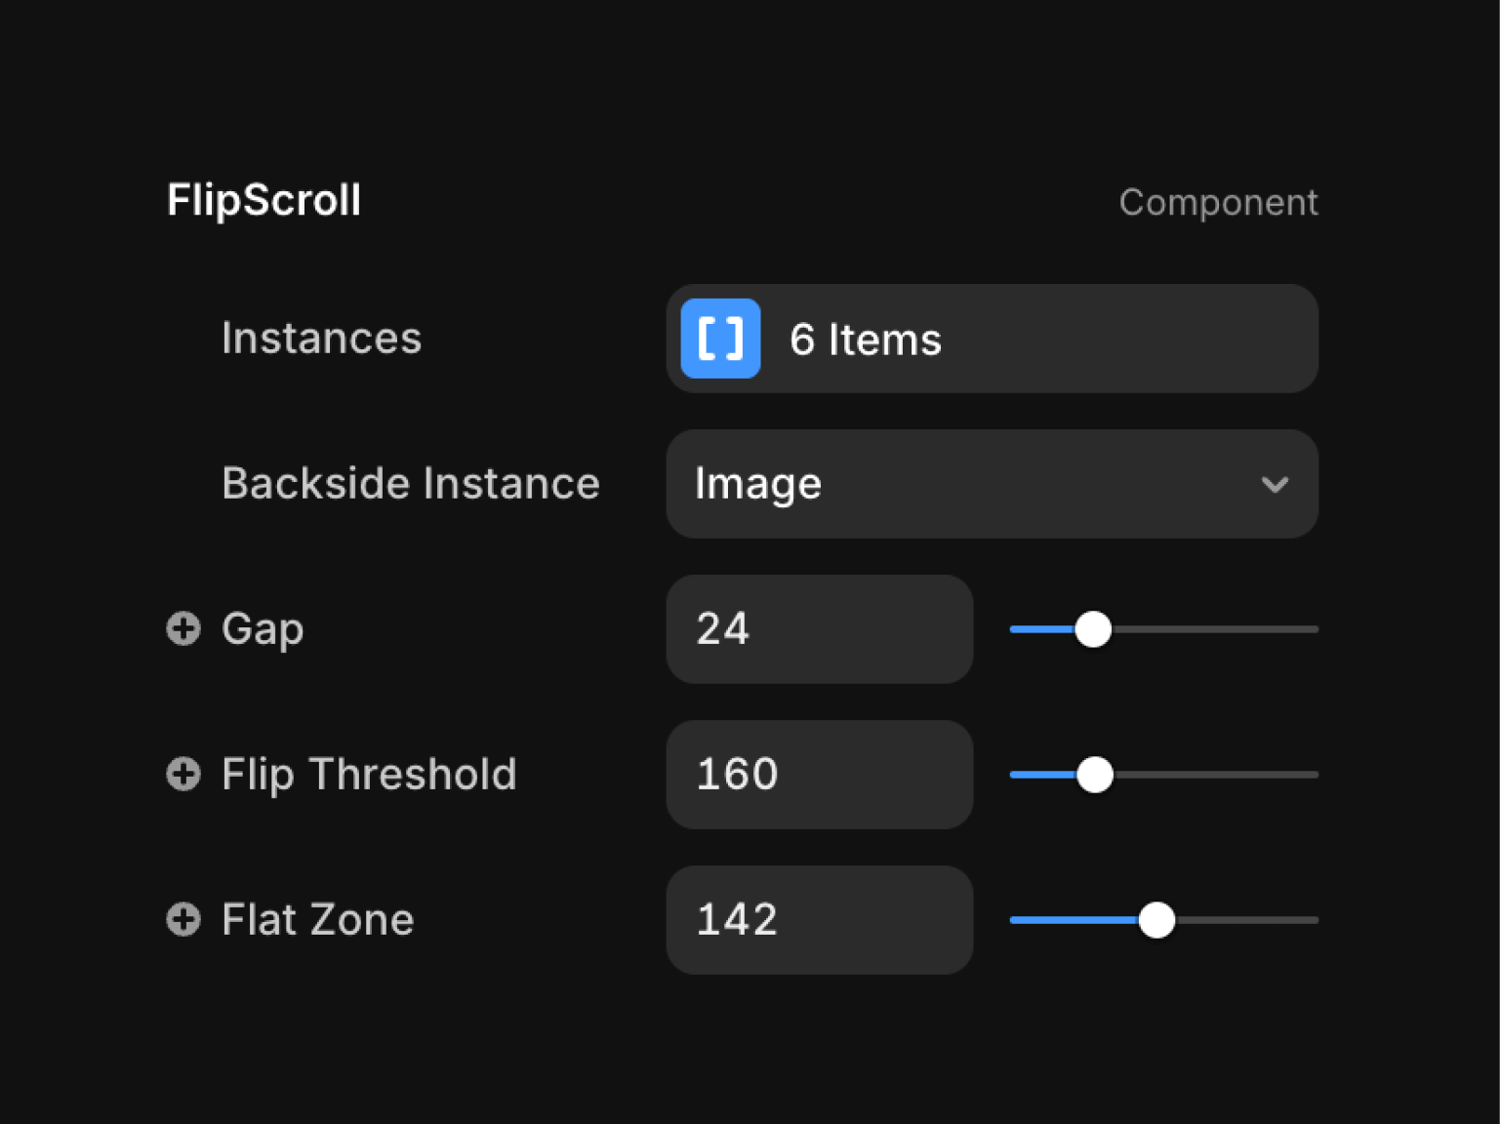Click the Gap property label
Image resolution: width=1500 pixels, height=1124 pixels.
click(263, 628)
